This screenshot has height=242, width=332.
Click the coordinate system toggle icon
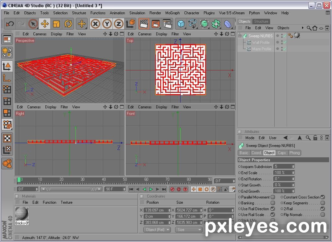[130, 24]
